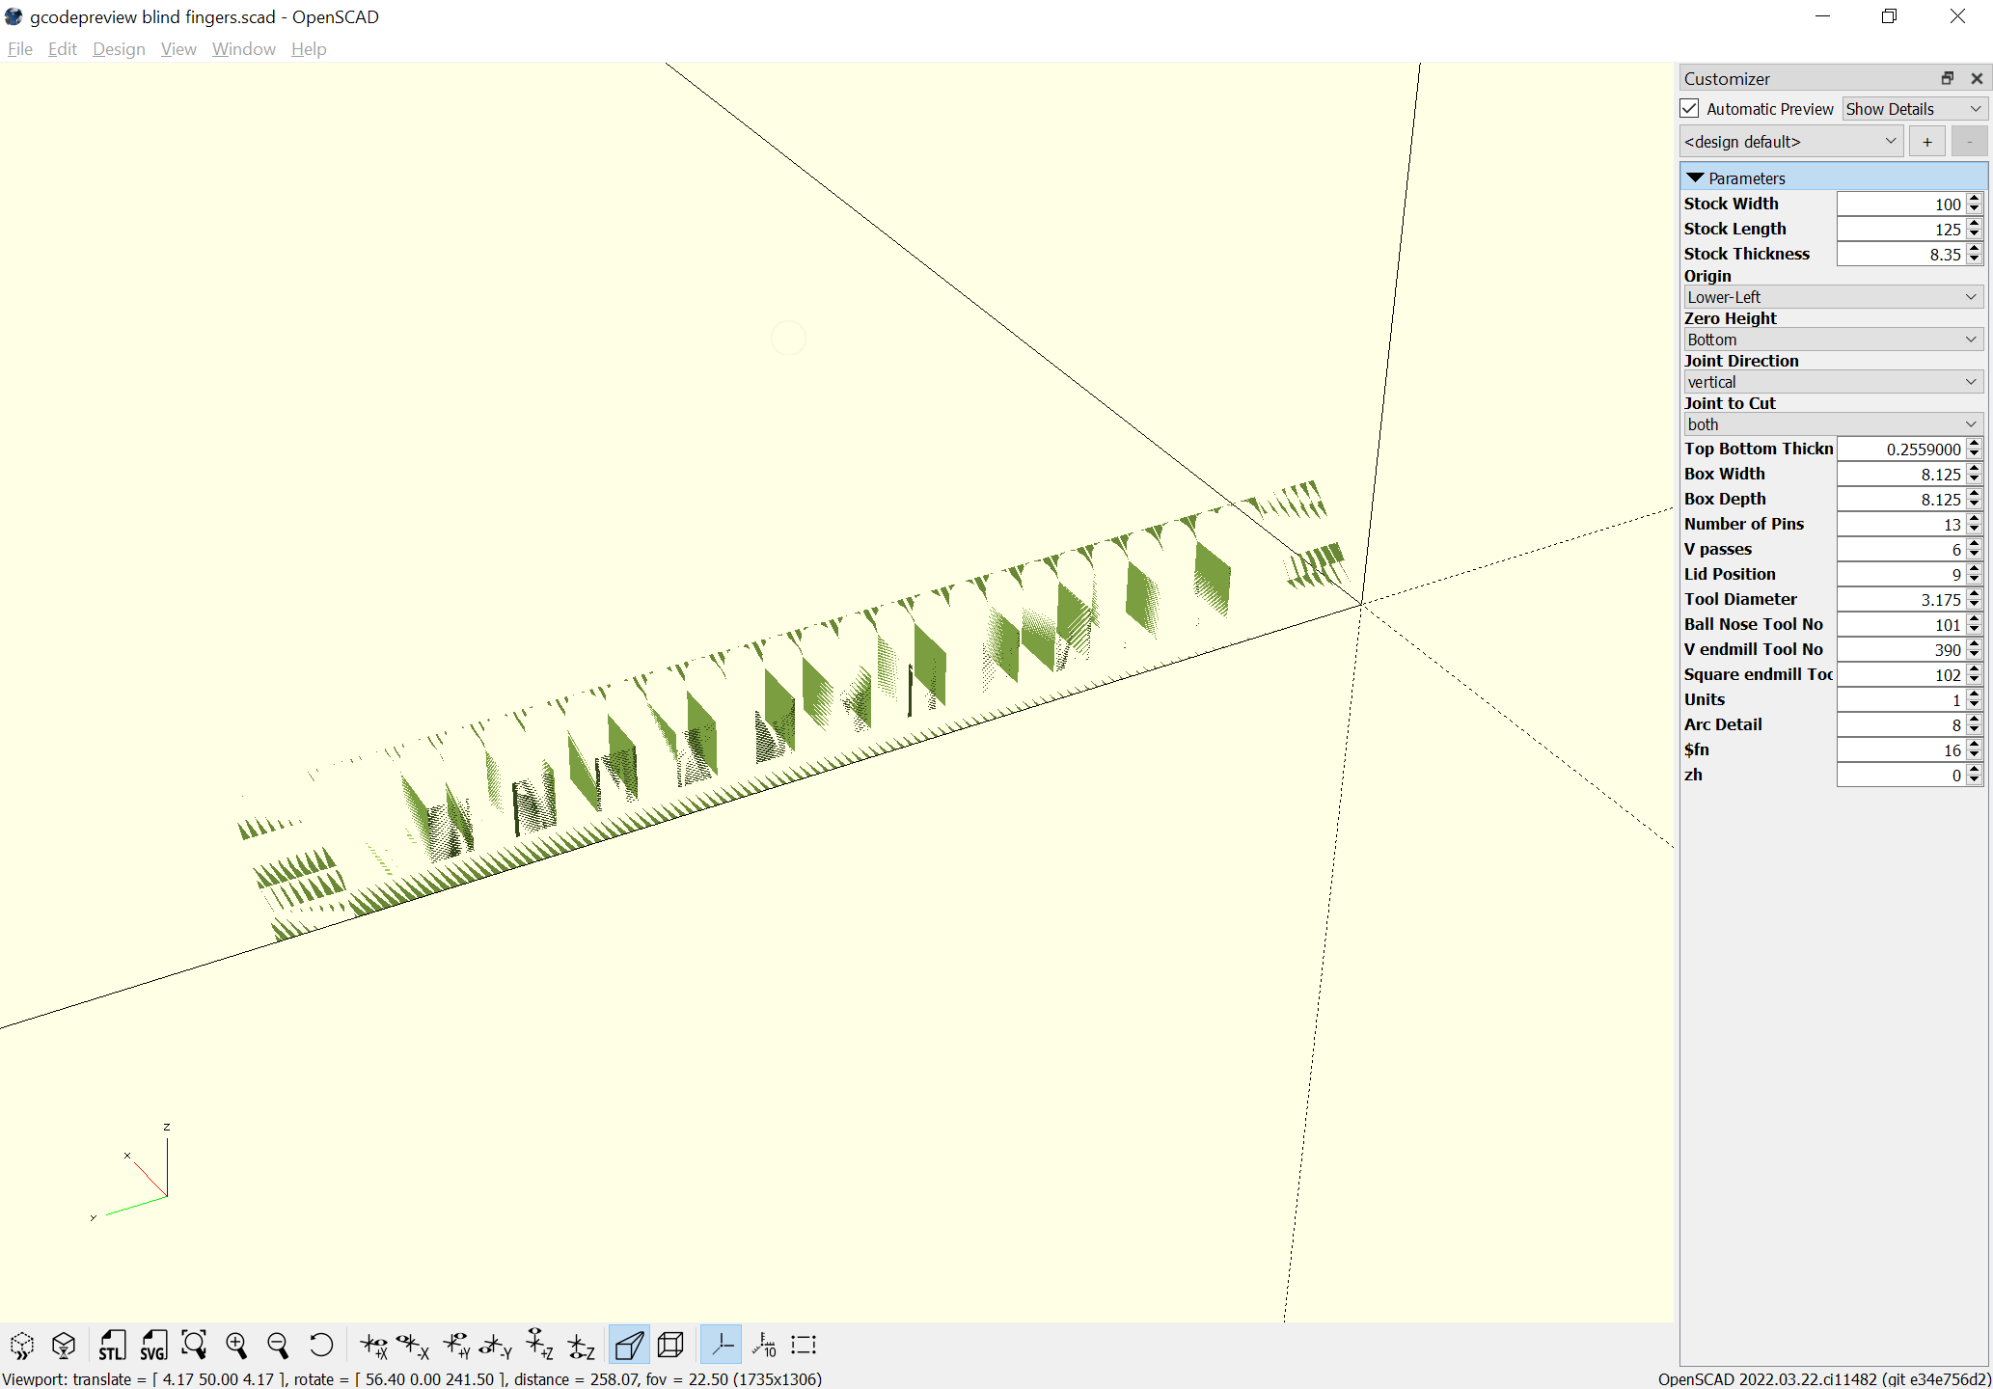Zoom in on the 3D view
The height and width of the screenshot is (1389, 1993).
tap(236, 1345)
